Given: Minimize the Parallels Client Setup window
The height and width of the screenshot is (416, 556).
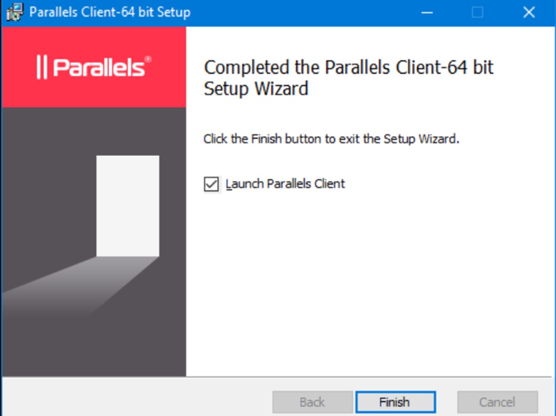Looking at the screenshot, I should [x=427, y=13].
